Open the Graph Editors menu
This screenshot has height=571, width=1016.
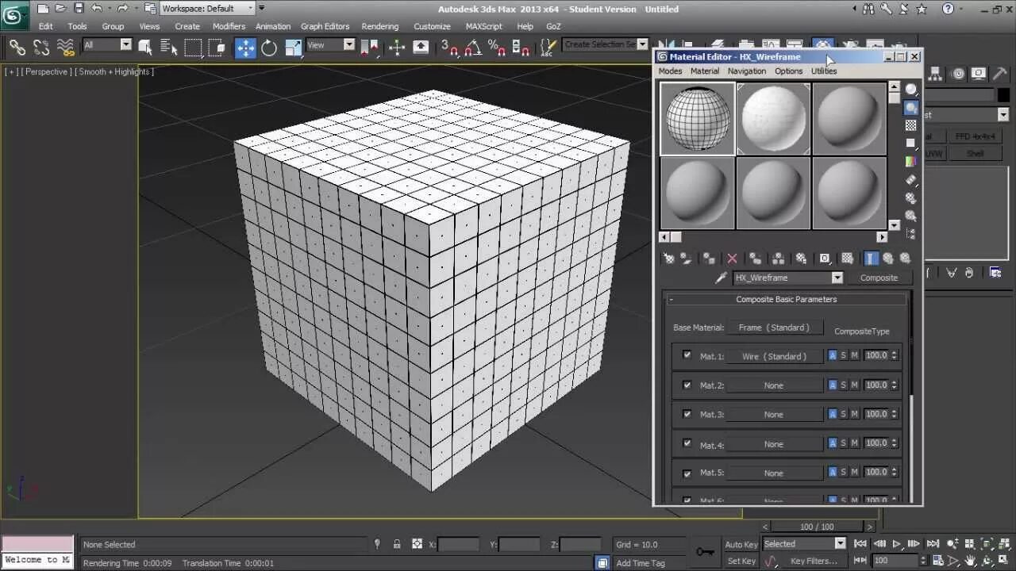coord(325,26)
